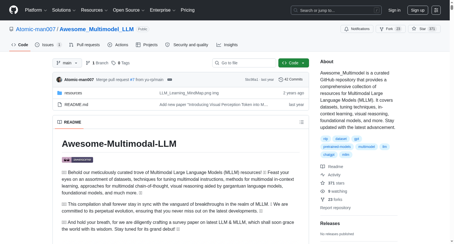Screen dimensions: 454x244
Task: Open the pretrained-models topic tag
Action: [337, 147]
